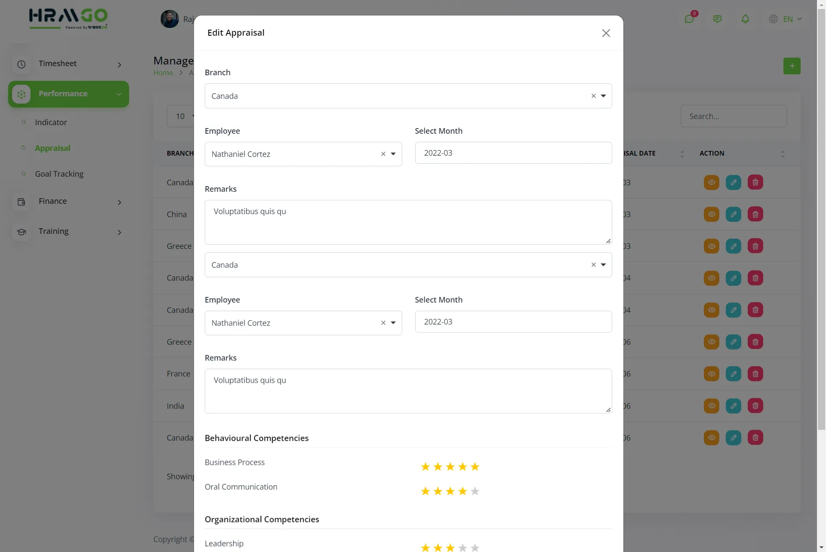Show the last Canada row appraisal
This screenshot has height=552, width=826.
click(x=712, y=438)
